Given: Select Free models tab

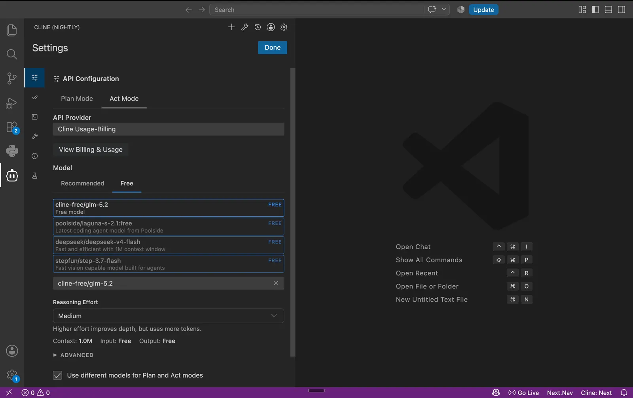Looking at the screenshot, I should click(x=127, y=183).
